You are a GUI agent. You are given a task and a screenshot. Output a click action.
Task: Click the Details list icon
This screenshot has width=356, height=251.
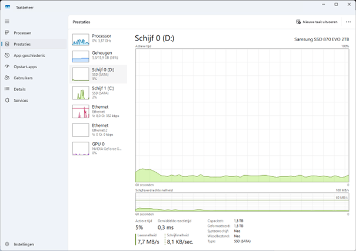(7, 89)
